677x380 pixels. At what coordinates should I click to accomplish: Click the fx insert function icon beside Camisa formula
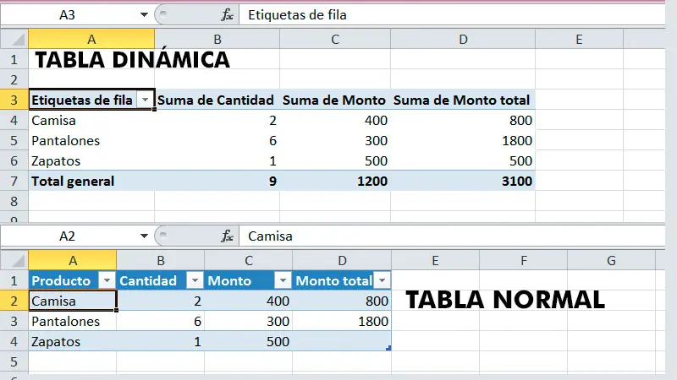coord(227,236)
